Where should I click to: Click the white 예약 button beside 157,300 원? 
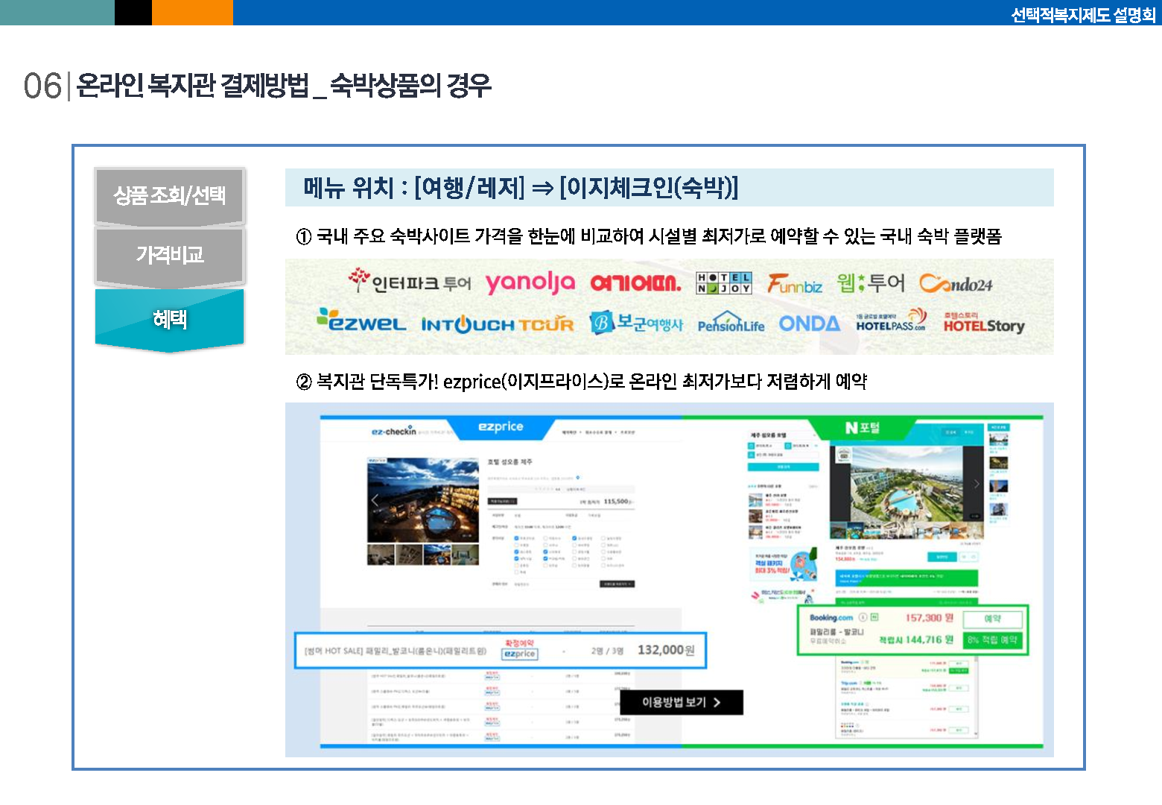(992, 619)
